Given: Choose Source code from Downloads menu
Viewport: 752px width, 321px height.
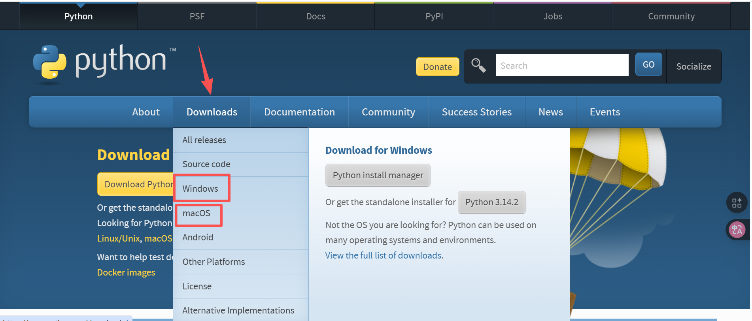Looking at the screenshot, I should 241,164.
